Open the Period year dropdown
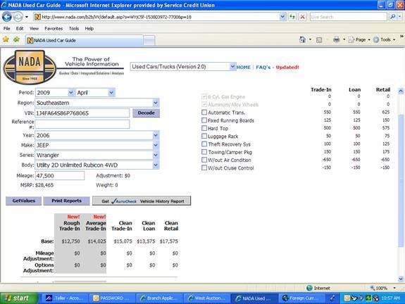405x304 pixels. point(70,92)
